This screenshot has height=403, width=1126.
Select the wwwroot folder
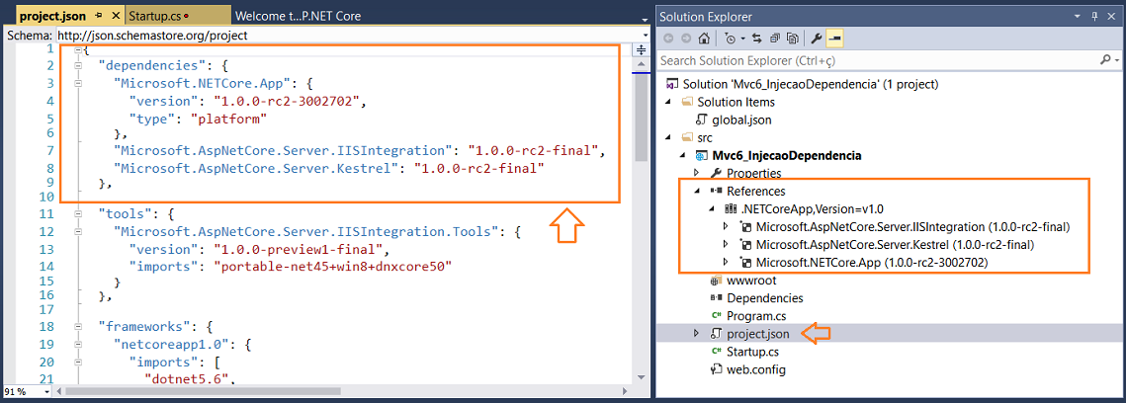tap(751, 281)
